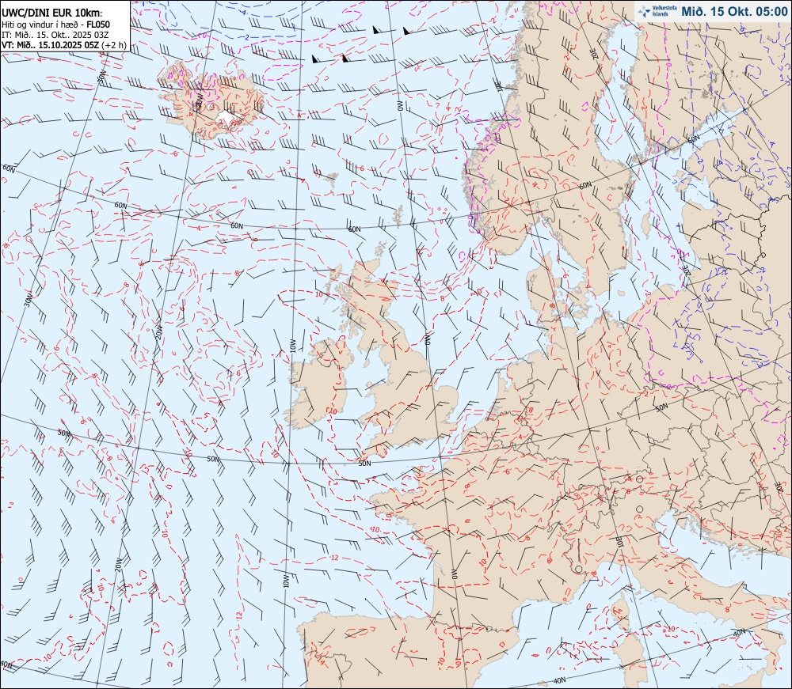The height and width of the screenshot is (689, 792).
Task: Click the "UWC/DINI EUR 10km" legend title
Action: click(51, 13)
